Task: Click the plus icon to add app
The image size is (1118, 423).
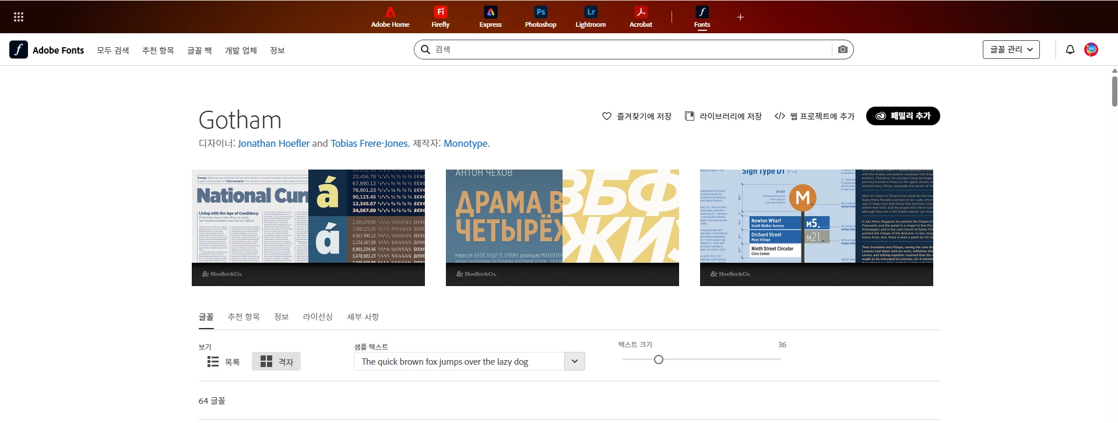Action: click(740, 17)
